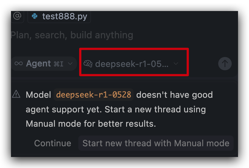Image resolution: width=249 pixels, height=168 pixels.
Task: Click the brain icon beside model name
Action: pyautogui.click(x=88, y=64)
